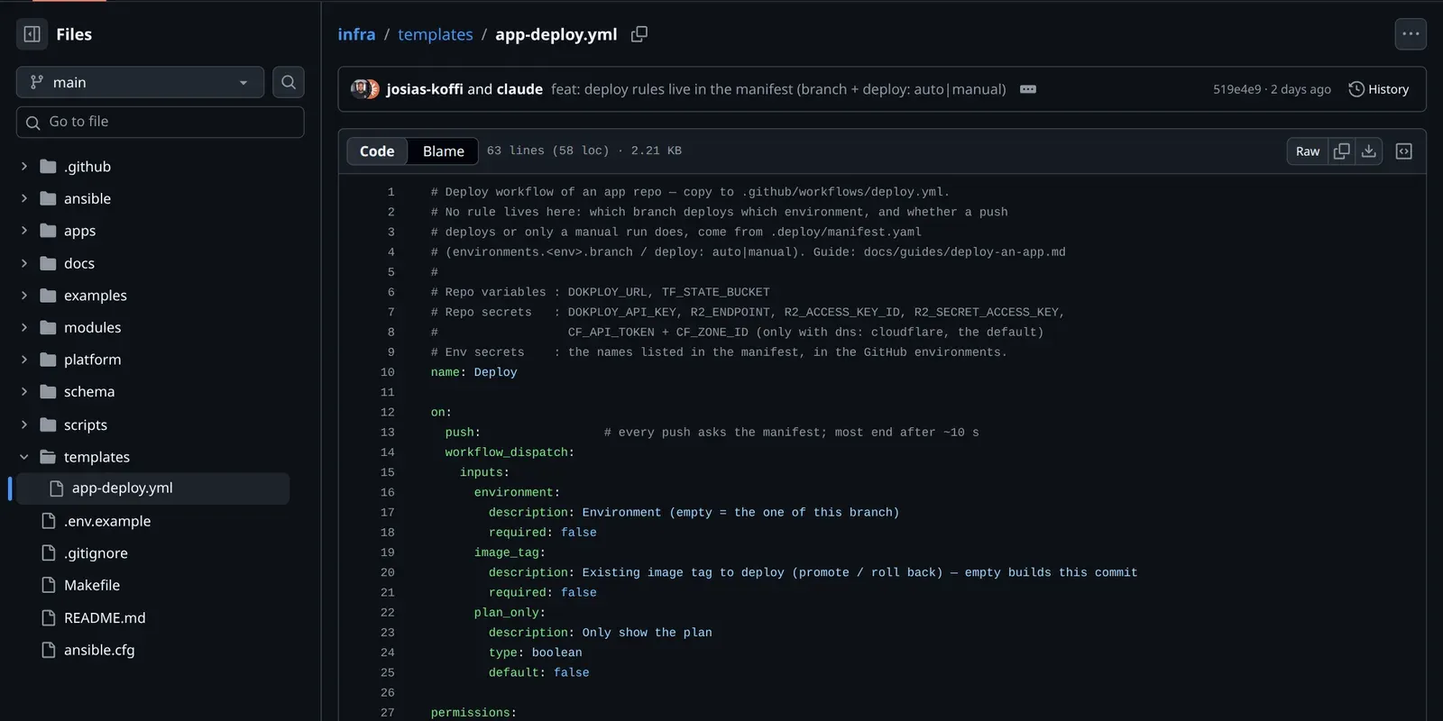
Task: Expand the schema folder chevron
Action: [24, 392]
